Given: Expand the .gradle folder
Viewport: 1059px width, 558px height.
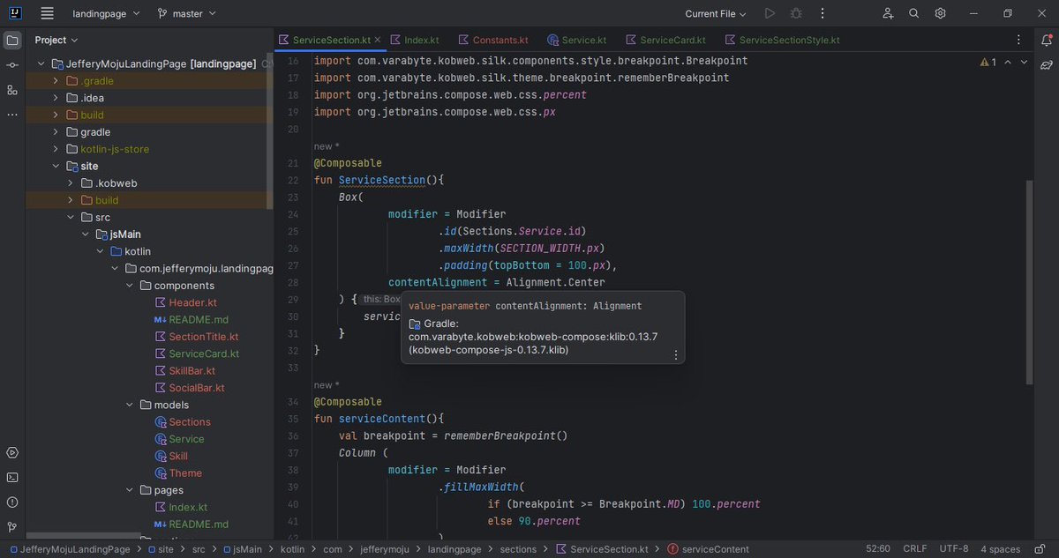Looking at the screenshot, I should [x=56, y=81].
